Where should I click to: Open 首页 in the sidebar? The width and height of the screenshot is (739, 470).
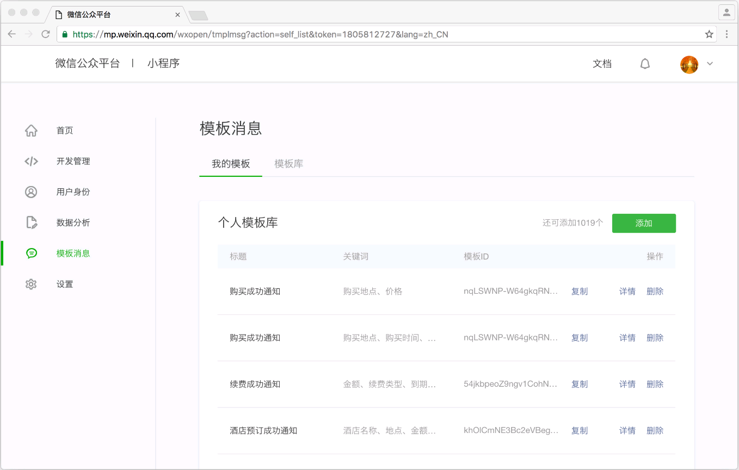[x=65, y=131]
